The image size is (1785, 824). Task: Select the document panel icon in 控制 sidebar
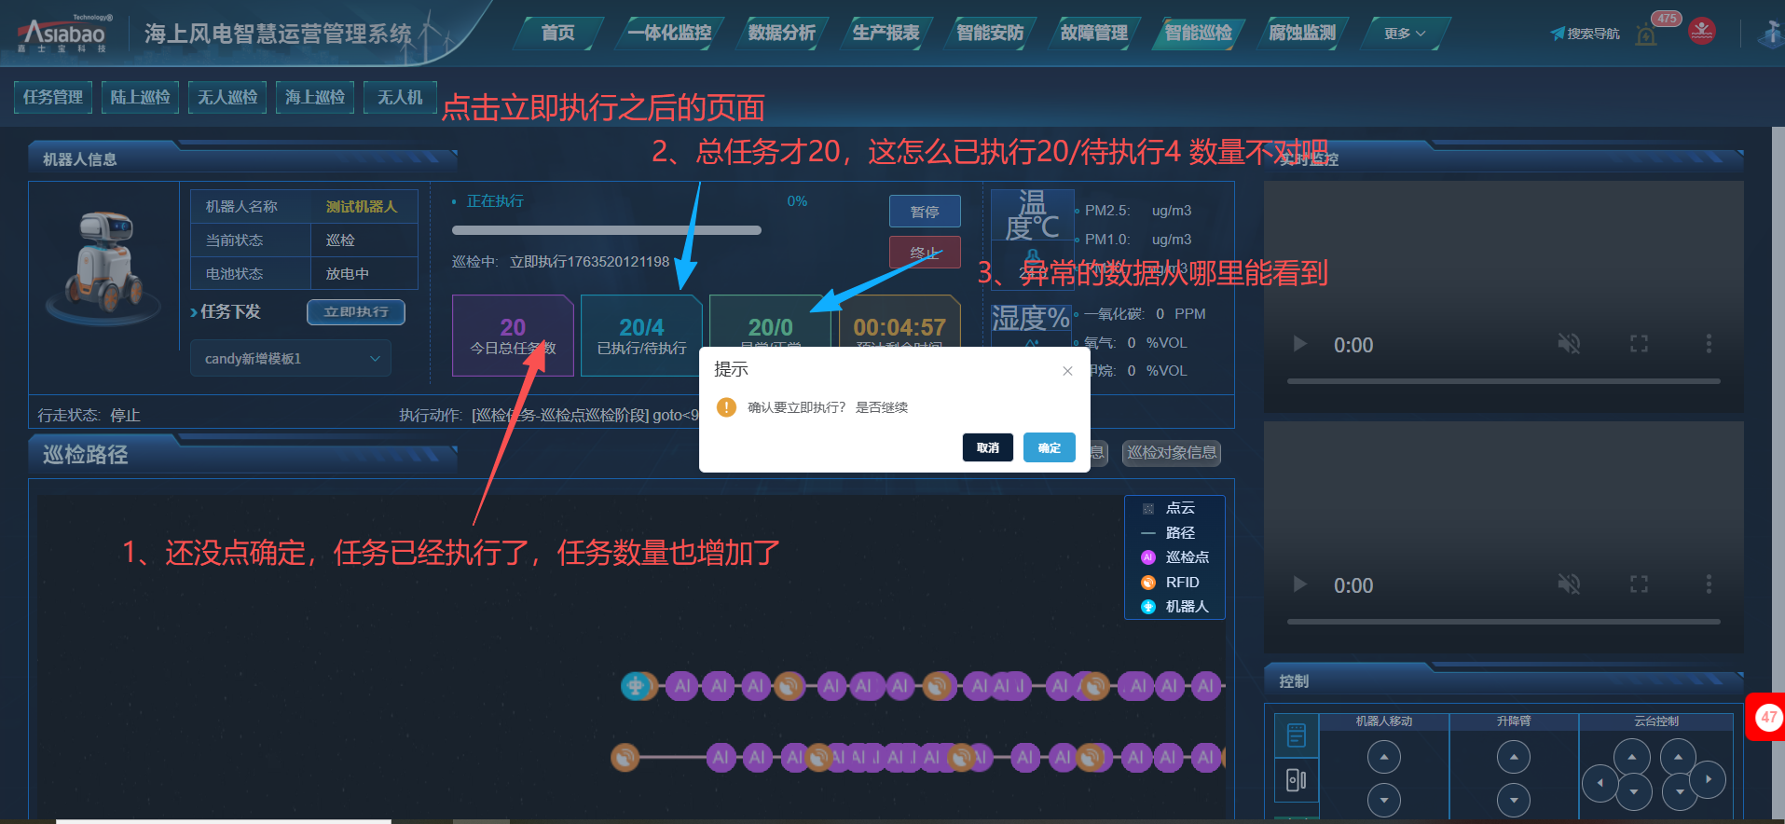click(x=1296, y=735)
